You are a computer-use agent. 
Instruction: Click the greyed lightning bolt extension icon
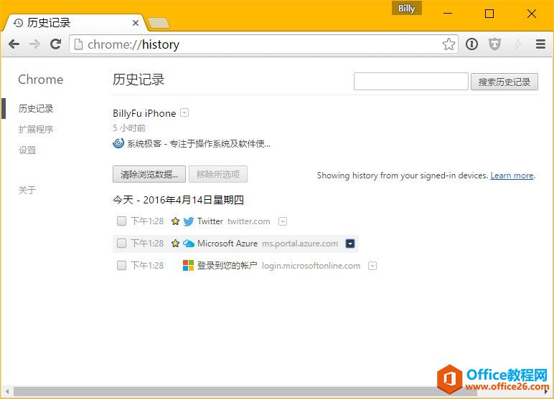pos(517,44)
